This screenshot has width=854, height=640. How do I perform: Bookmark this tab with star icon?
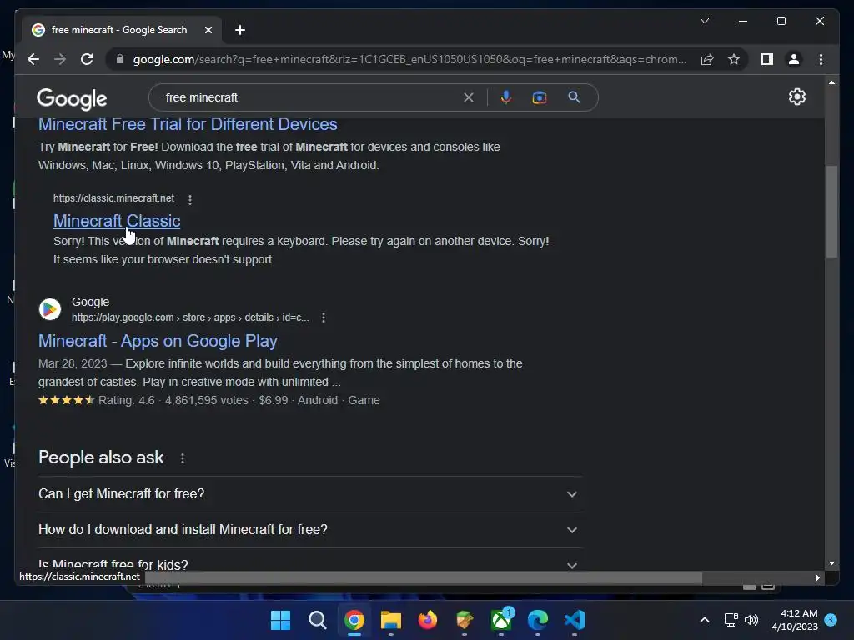coord(734,59)
